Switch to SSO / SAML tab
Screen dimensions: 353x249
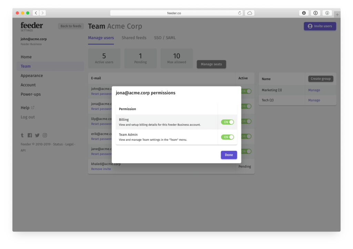(165, 38)
